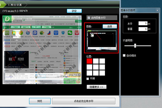Toggle the 启用图像水印 checkbox
The width and height of the screenshot is (162, 108).
(x=89, y=18)
